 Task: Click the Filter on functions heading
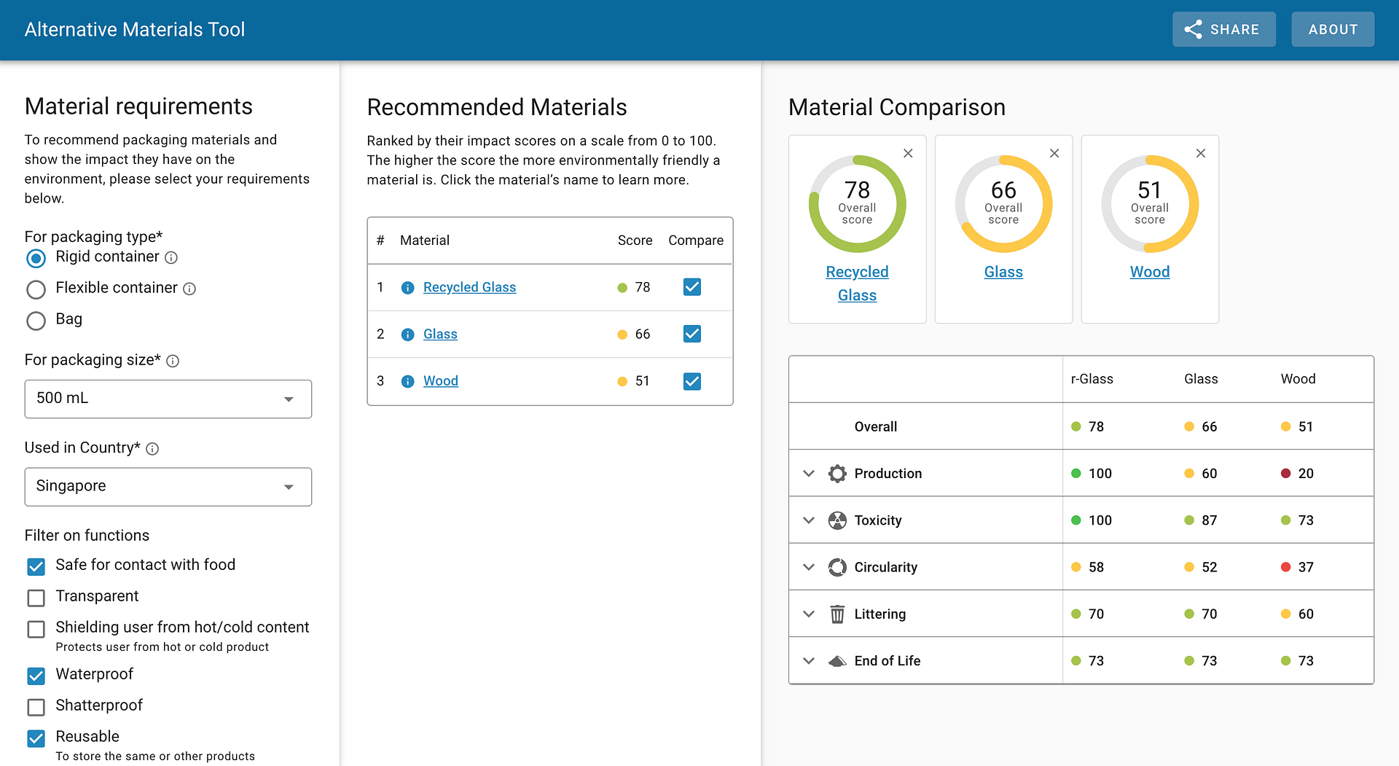pos(87,536)
